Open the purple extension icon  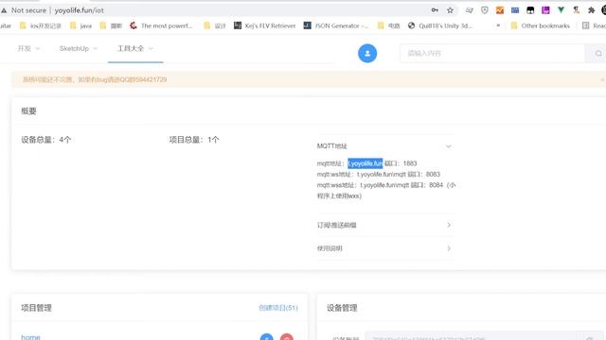(x=545, y=10)
